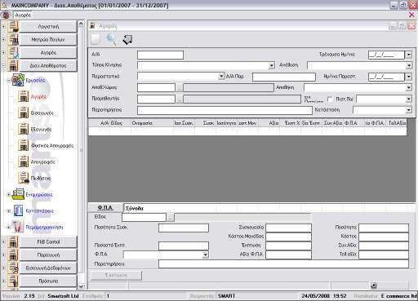Click the F&B Control sidebar button
This screenshot has width=418, height=301.
pyautogui.click(x=48, y=241)
